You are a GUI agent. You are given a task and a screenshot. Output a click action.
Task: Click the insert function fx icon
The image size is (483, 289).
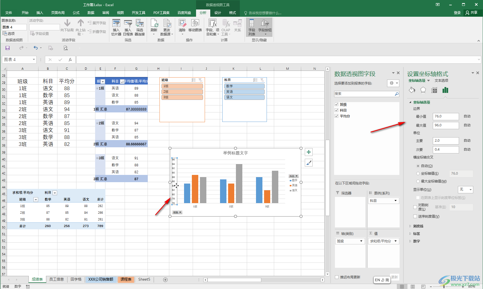(70, 59)
